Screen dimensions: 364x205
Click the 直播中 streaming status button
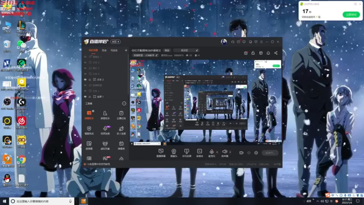coord(270,153)
